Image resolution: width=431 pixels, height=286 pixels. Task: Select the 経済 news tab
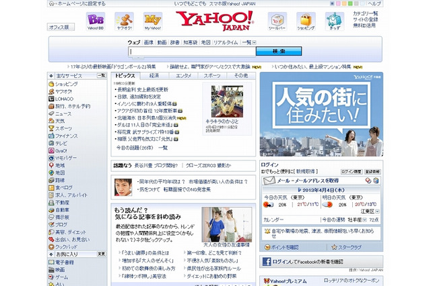click(x=154, y=76)
